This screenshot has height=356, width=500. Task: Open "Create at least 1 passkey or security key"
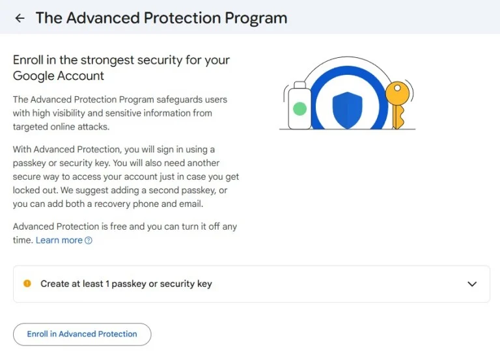(126, 284)
